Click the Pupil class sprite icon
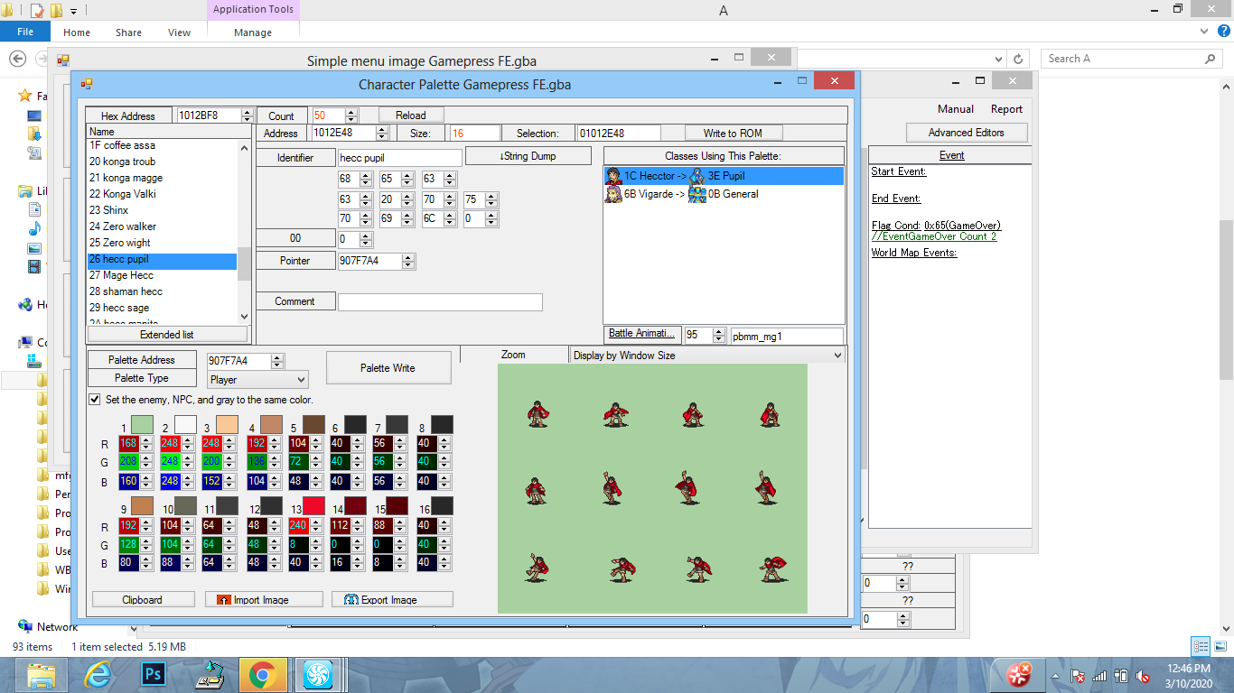Screen dimensions: 1234x693 pos(696,176)
